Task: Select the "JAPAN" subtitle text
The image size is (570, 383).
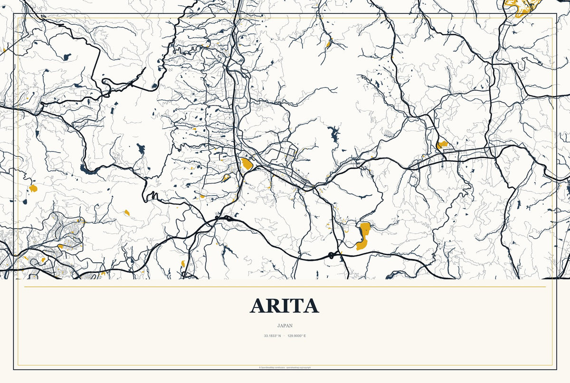Action: (x=285, y=326)
